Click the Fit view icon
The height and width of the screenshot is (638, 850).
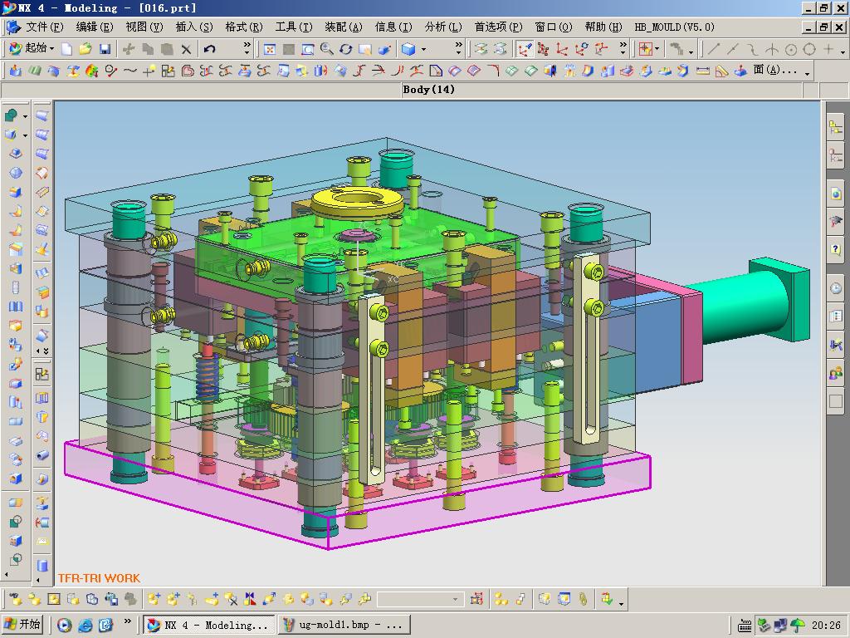click(270, 49)
